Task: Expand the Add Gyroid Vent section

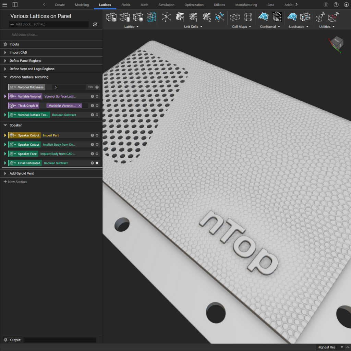Action: 5,173
